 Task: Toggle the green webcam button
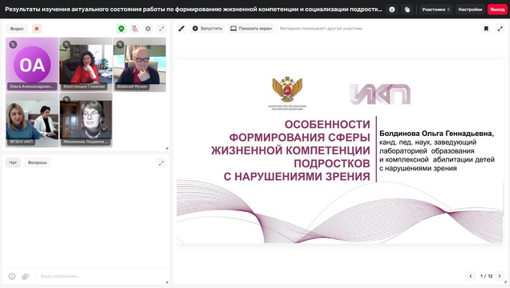click(x=121, y=29)
